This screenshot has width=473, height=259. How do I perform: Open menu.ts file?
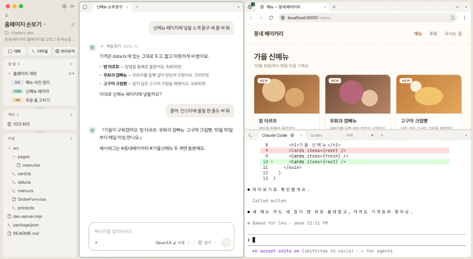pos(25,191)
